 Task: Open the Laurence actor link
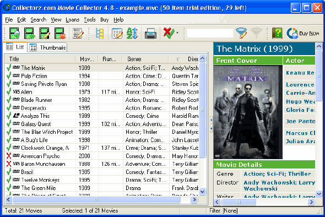[300, 85]
